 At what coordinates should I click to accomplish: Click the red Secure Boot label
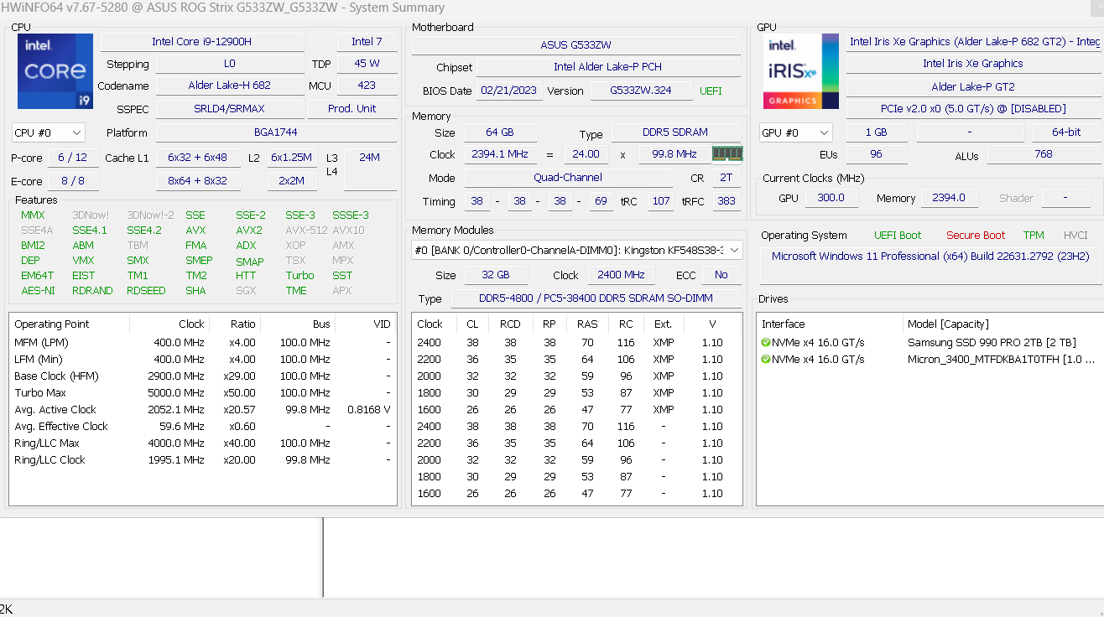coord(976,236)
